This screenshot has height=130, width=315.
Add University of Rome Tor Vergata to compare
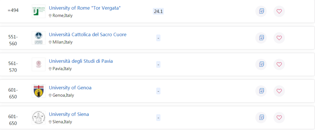point(261,11)
